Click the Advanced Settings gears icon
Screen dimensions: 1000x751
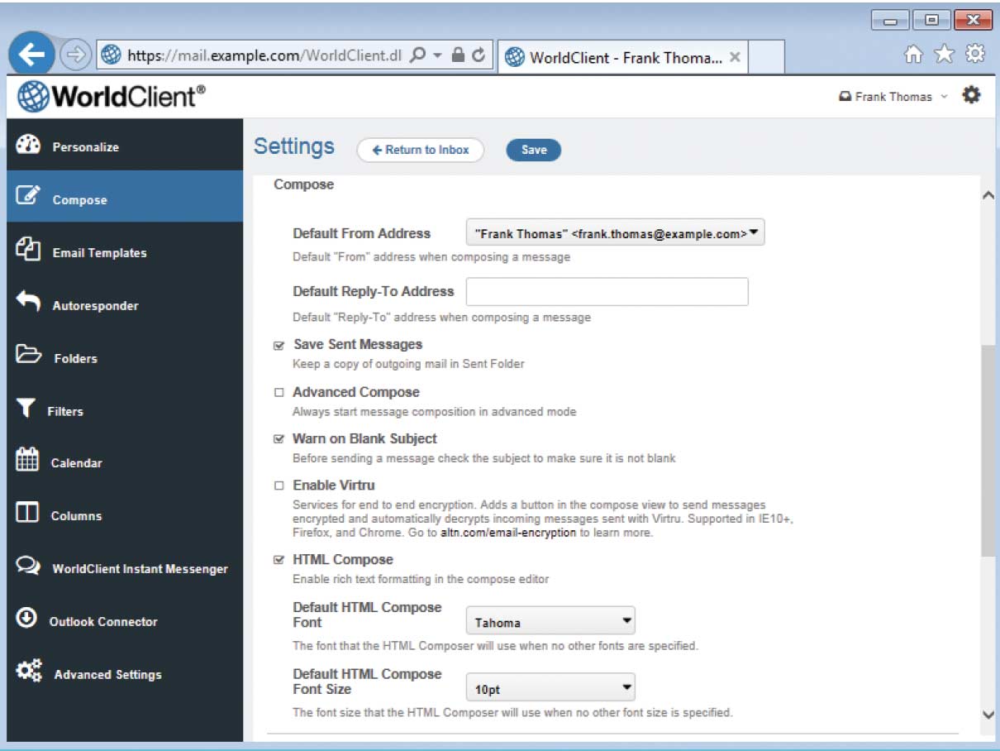point(29,672)
